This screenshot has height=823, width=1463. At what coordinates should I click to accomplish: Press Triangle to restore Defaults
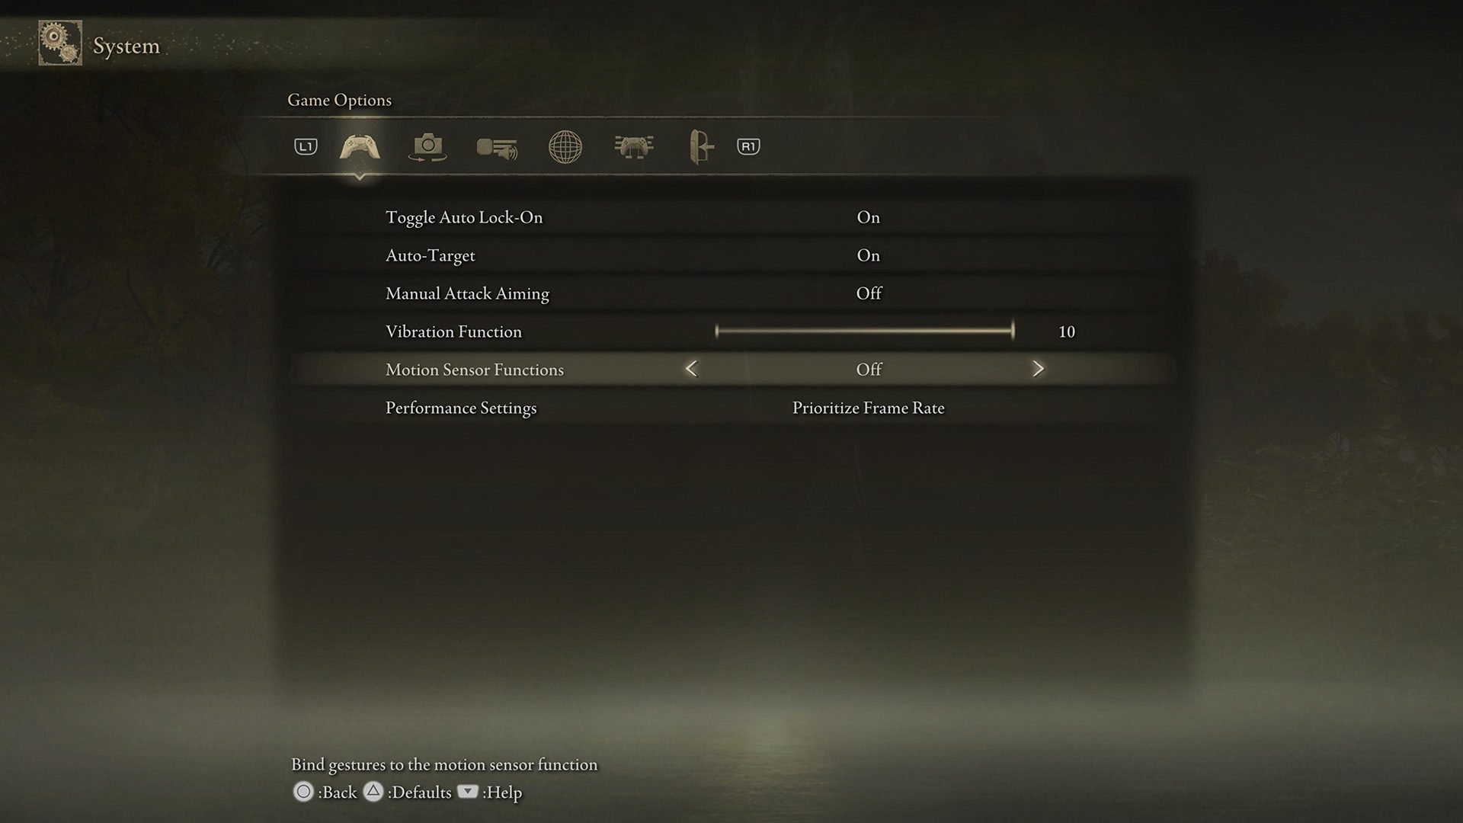point(373,793)
